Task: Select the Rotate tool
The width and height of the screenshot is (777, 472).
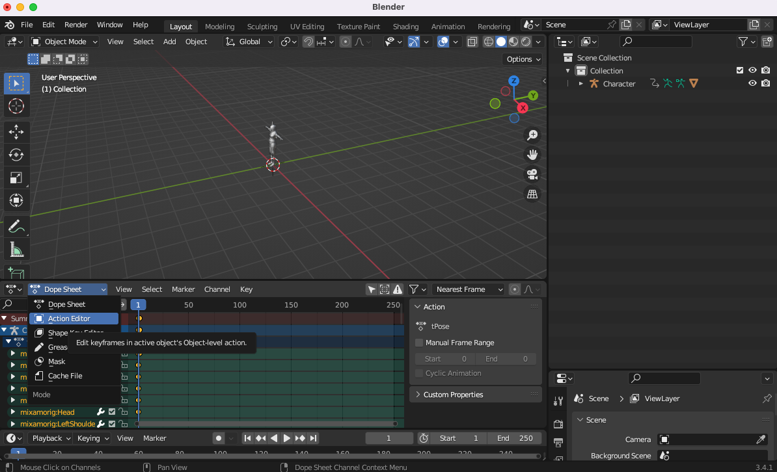Action: (x=16, y=155)
